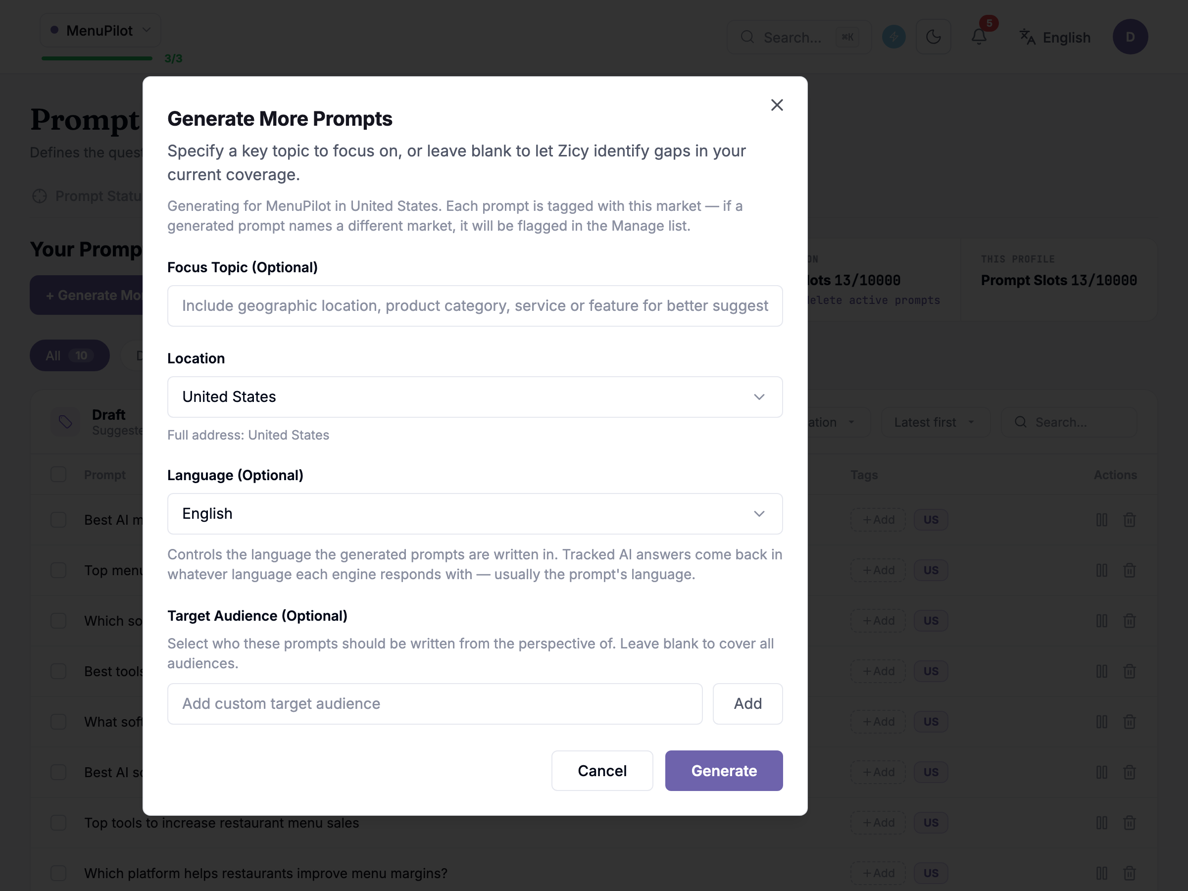Delete the Best AI s... prompt

pyautogui.click(x=1130, y=772)
